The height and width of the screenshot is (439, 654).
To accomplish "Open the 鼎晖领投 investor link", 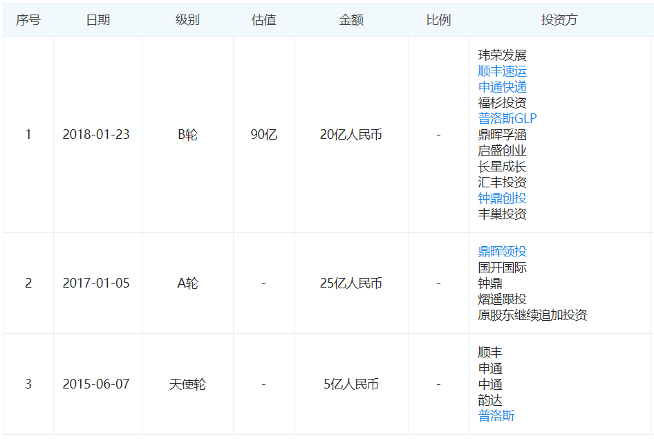I will coord(502,252).
